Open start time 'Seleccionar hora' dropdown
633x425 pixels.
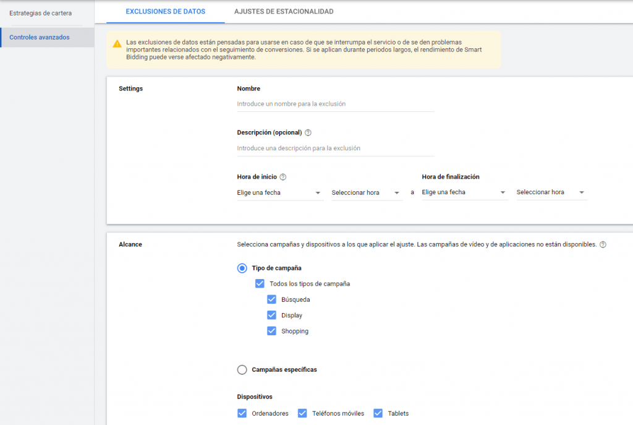pos(367,193)
